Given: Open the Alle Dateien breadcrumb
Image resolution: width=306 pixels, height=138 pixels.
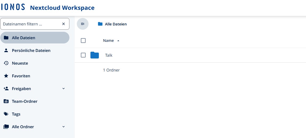Looking at the screenshot, I should 115,24.
